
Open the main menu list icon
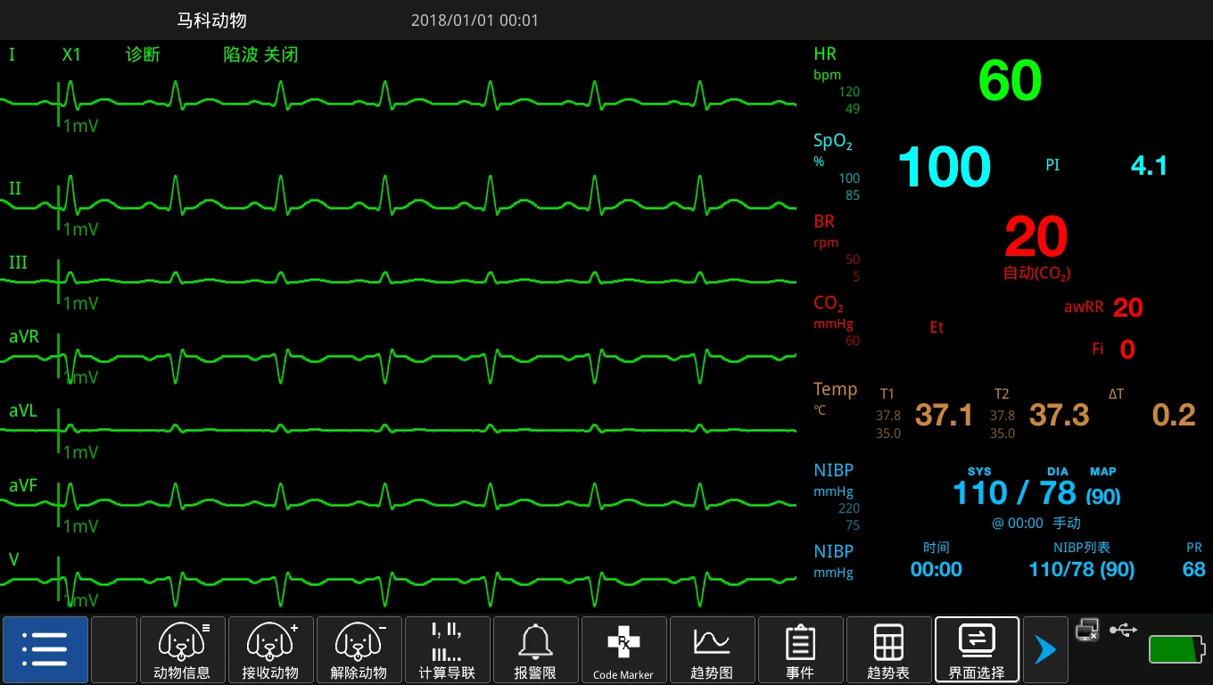click(45, 649)
